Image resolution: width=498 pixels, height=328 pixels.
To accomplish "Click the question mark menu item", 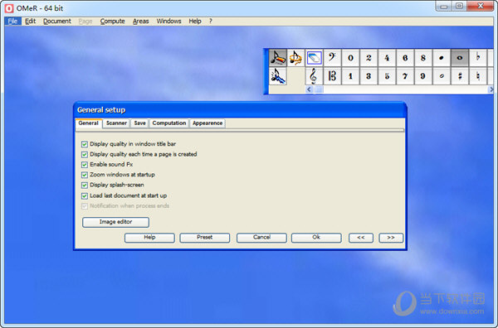I will (211, 22).
